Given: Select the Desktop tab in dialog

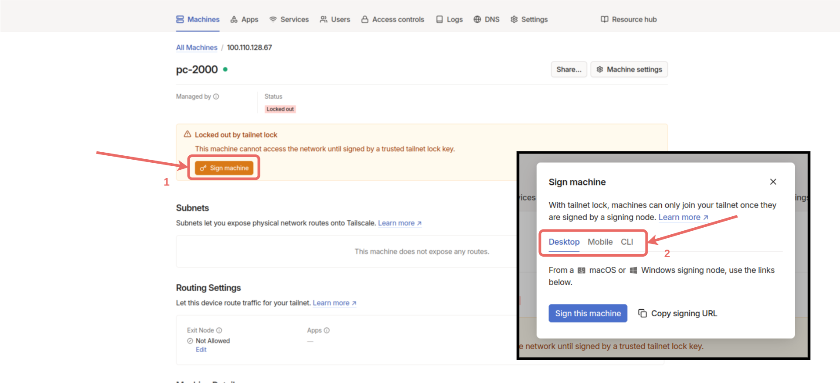Looking at the screenshot, I should 564,242.
